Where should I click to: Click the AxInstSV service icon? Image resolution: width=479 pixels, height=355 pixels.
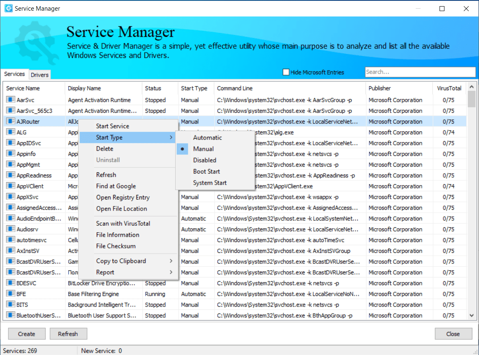(x=11, y=251)
